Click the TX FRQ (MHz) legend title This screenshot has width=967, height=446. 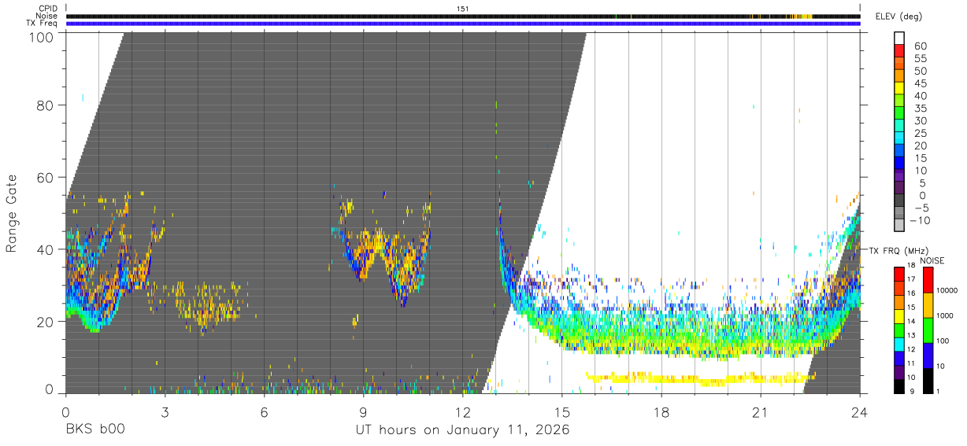pyautogui.click(x=899, y=250)
